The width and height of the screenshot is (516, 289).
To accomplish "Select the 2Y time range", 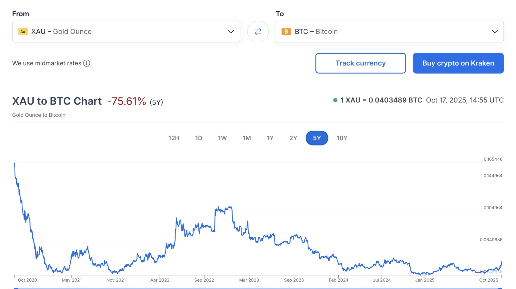I will coord(293,138).
